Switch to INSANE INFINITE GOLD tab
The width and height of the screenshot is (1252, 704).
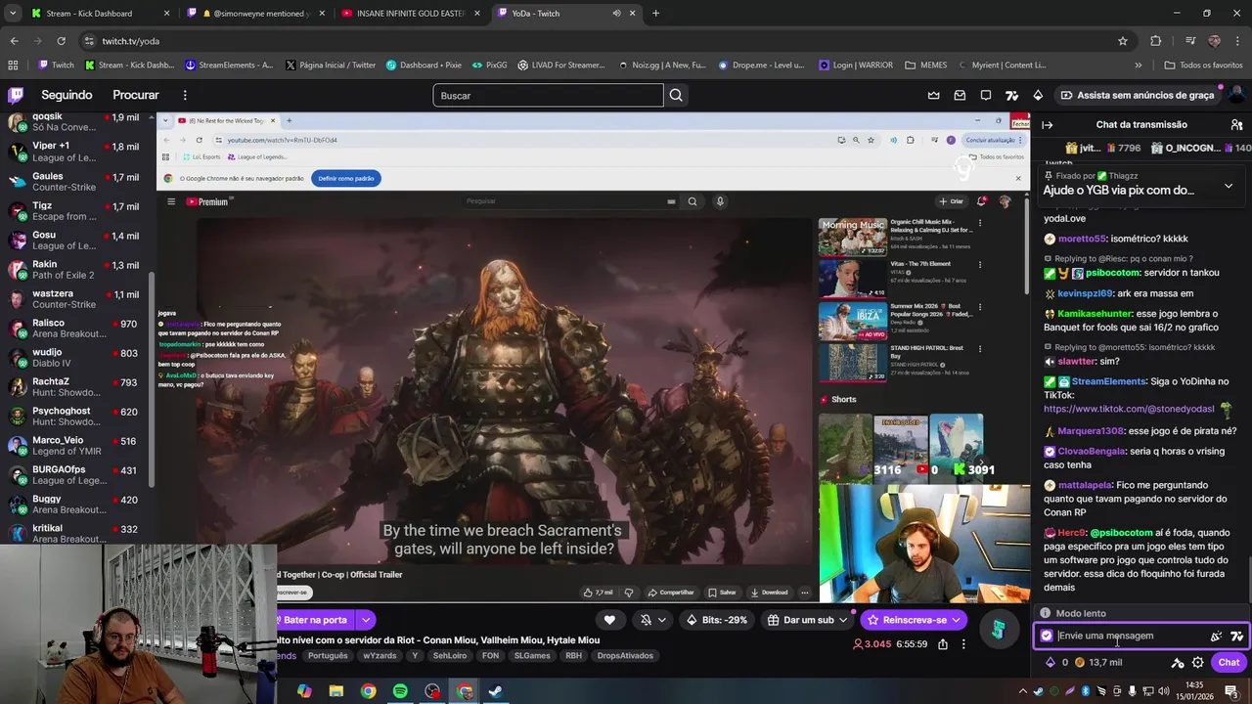[x=411, y=13]
